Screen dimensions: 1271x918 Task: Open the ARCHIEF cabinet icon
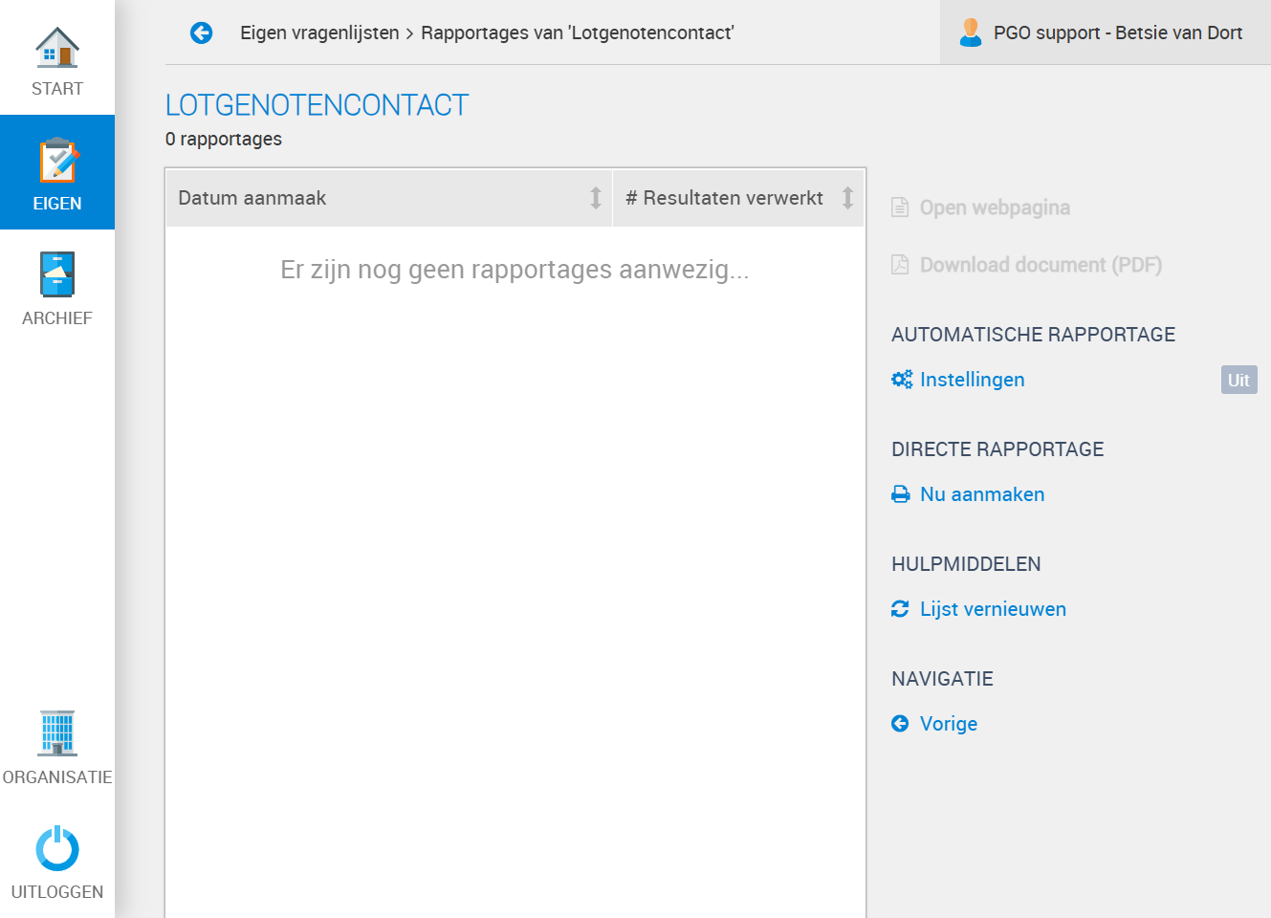coord(57,274)
